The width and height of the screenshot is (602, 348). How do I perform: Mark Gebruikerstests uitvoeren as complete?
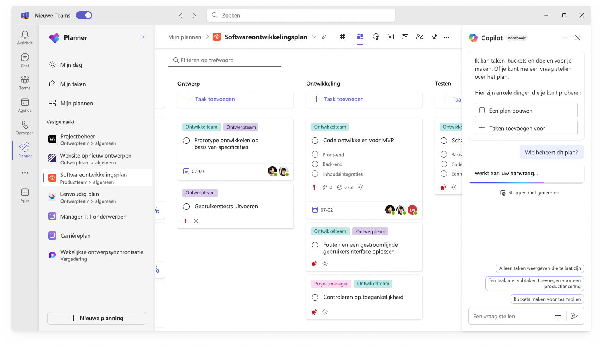tap(186, 207)
